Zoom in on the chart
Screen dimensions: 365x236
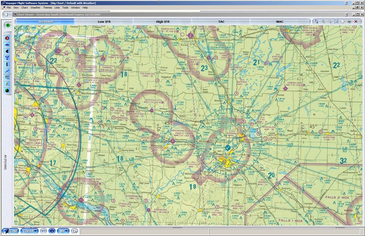pos(323,22)
